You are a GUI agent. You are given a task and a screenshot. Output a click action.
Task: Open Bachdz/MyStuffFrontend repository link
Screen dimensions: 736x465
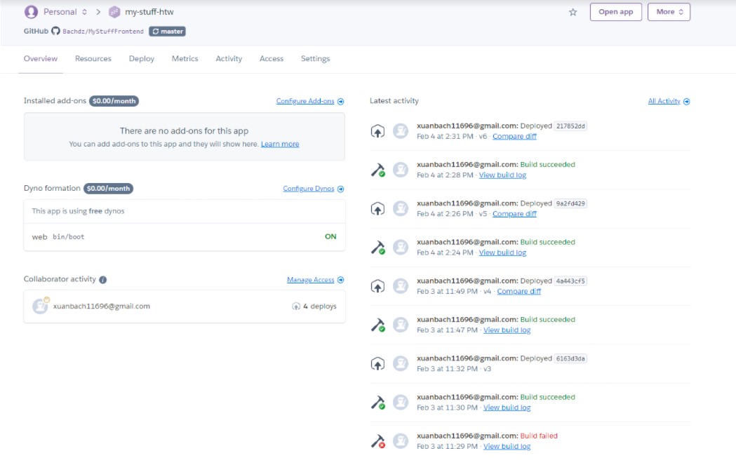(103, 32)
